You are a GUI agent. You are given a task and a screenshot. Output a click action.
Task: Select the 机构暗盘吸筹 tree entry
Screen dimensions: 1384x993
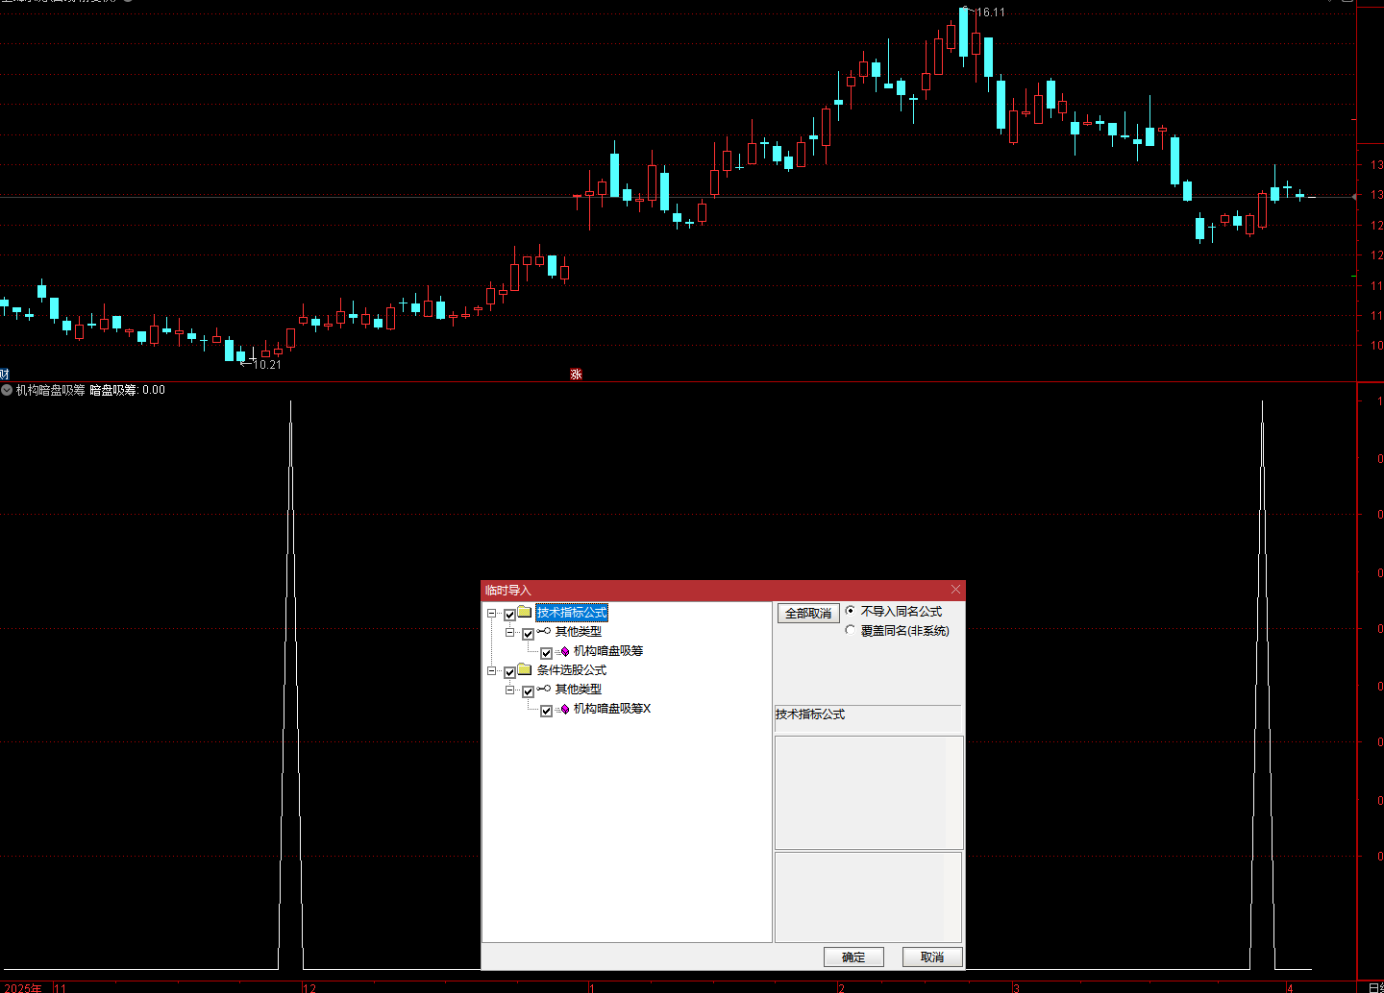pyautogui.click(x=608, y=651)
